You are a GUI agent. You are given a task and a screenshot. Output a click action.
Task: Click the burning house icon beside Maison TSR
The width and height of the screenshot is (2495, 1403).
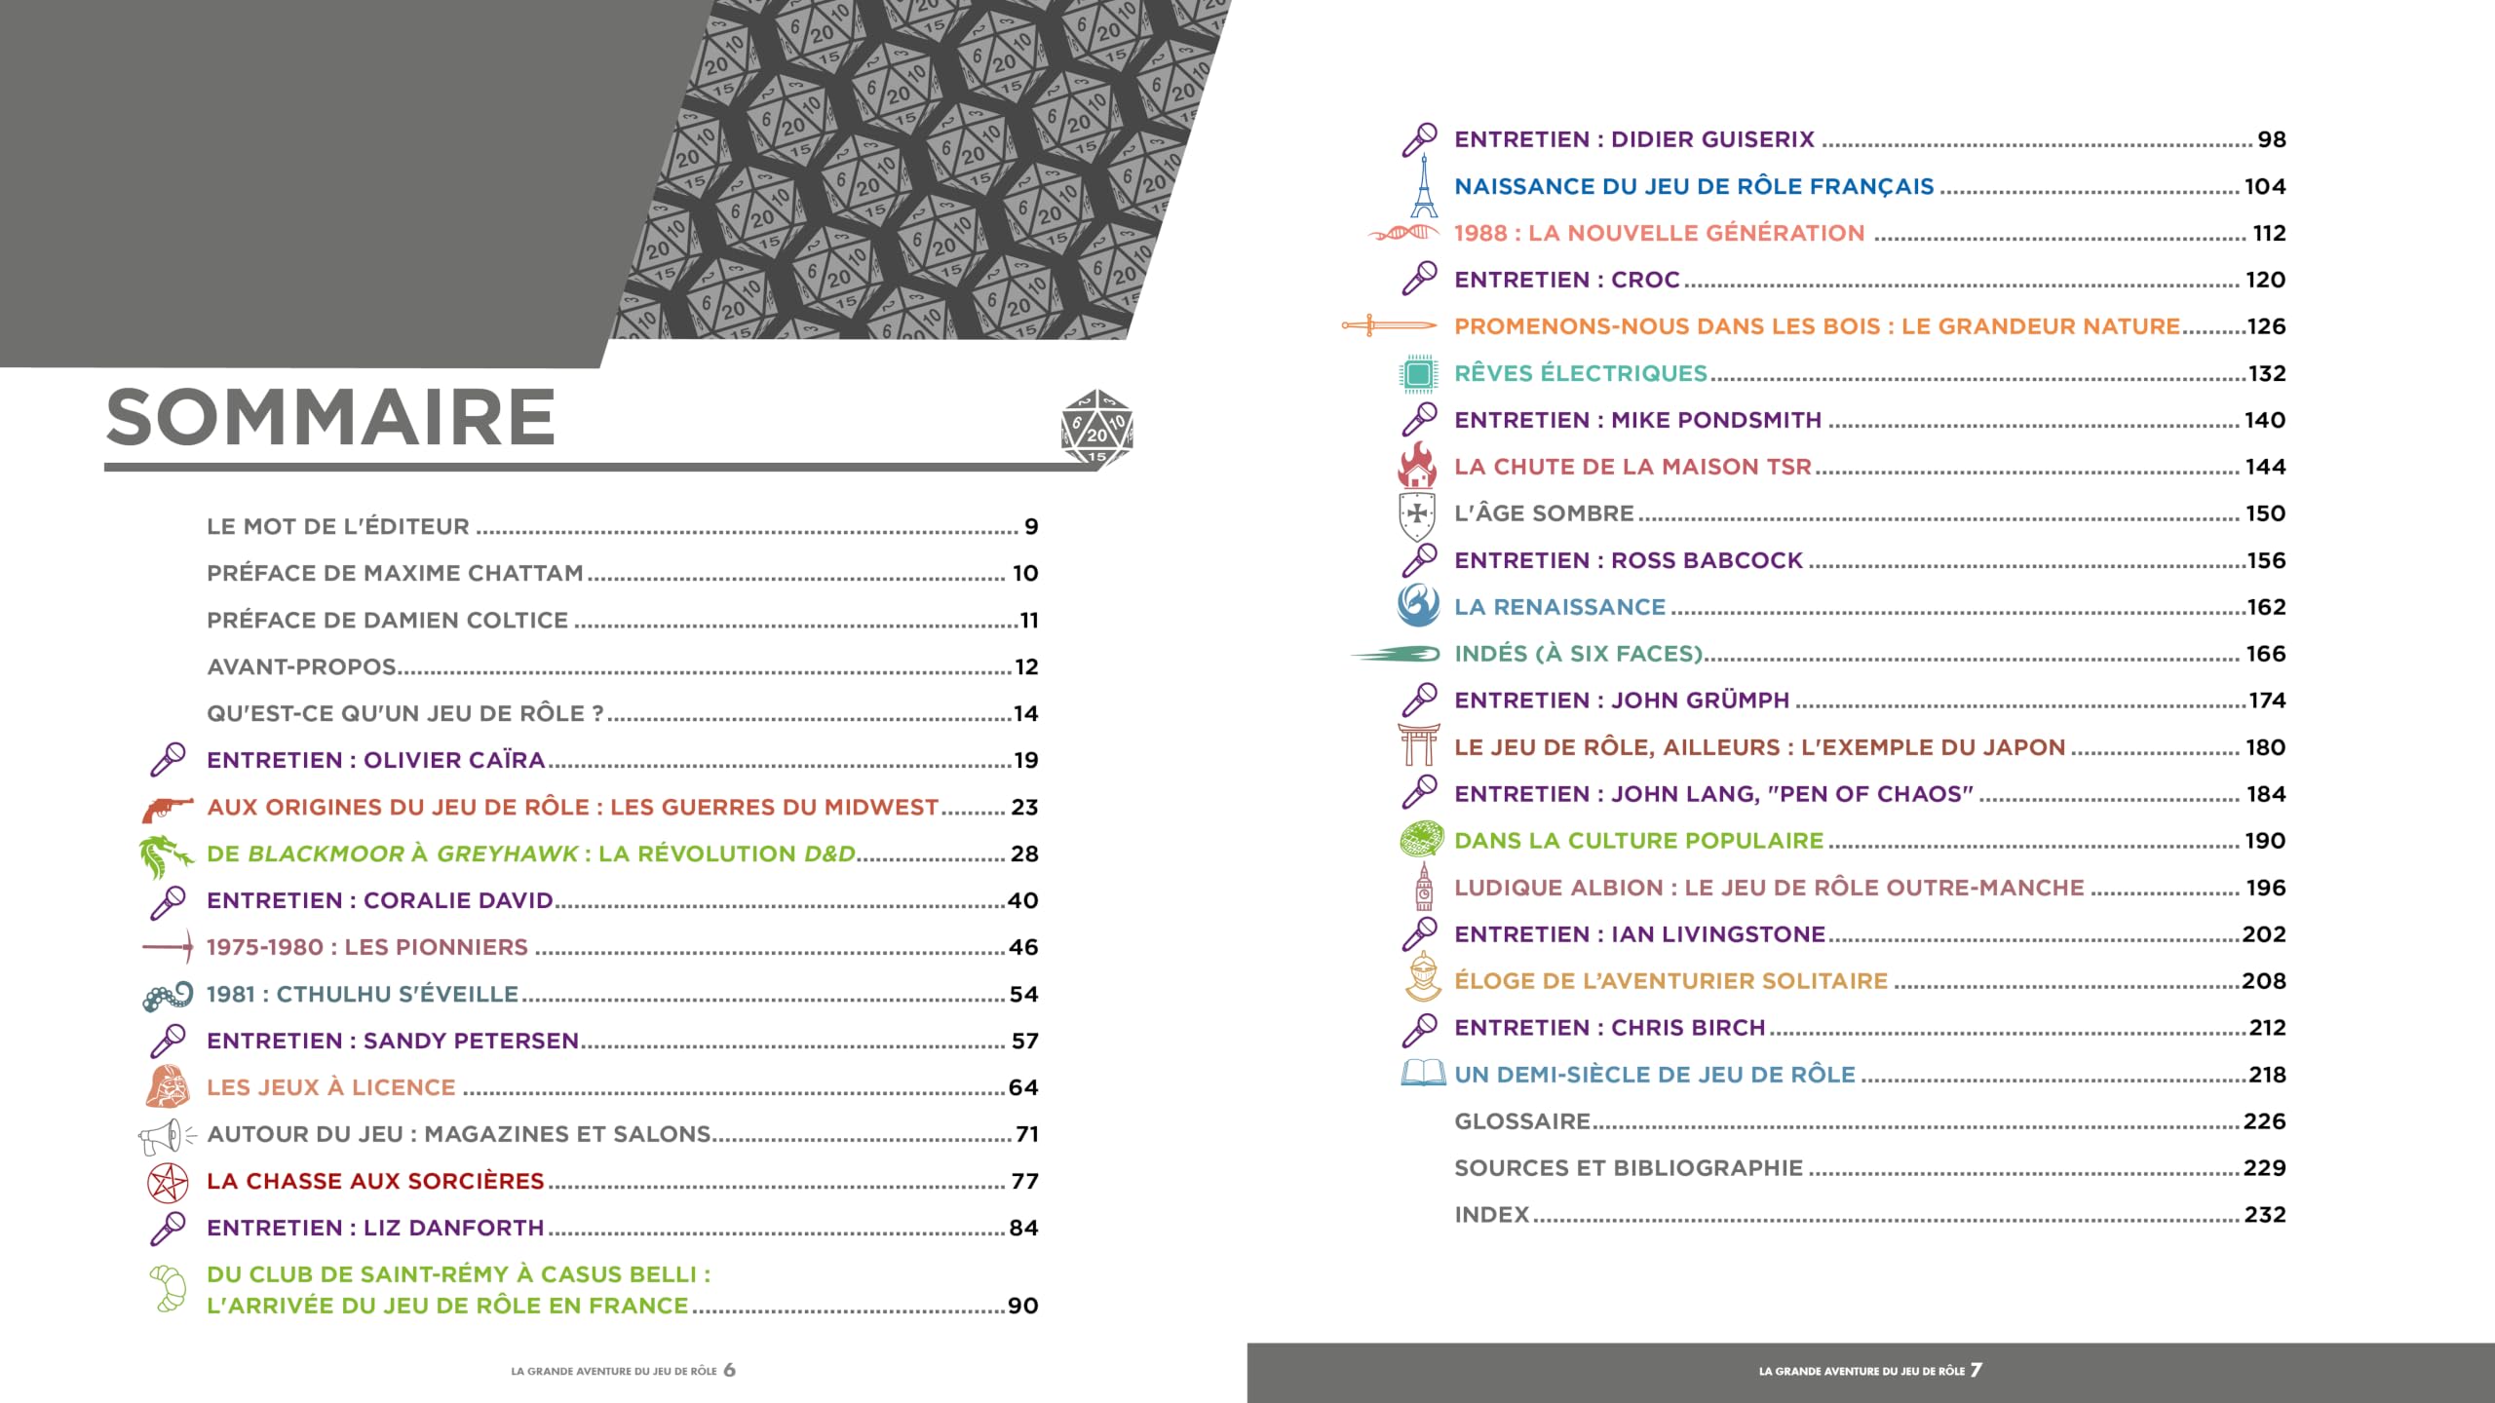coord(1418,465)
